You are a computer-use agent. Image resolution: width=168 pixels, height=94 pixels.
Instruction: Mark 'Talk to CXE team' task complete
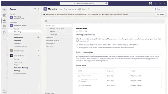coord(79,81)
